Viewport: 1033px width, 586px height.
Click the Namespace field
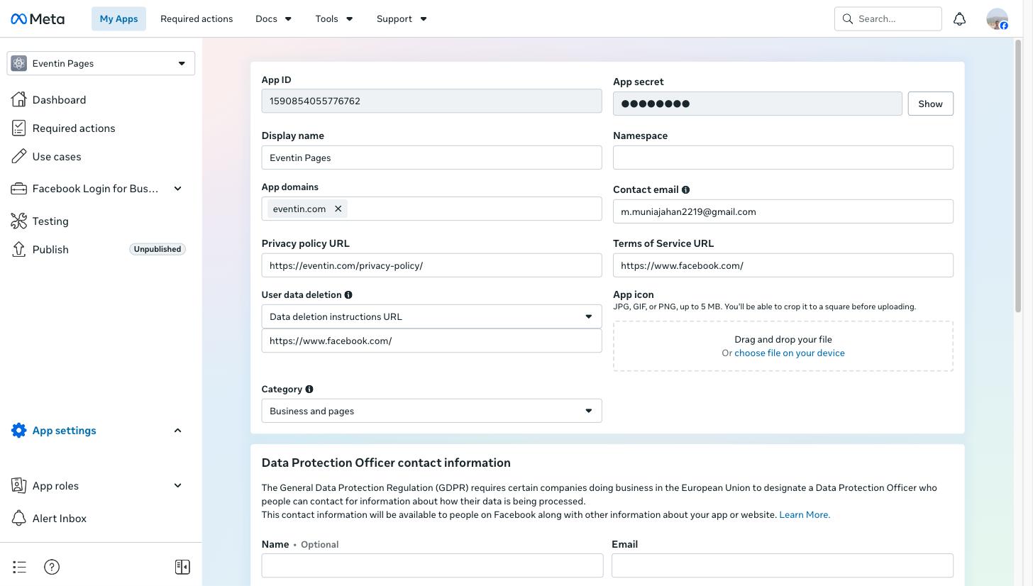click(x=783, y=157)
